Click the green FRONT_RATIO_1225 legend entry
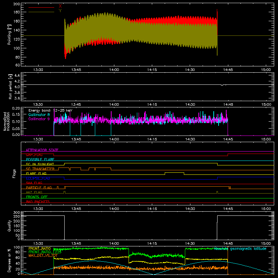Viewport: 278px width, 278px height. [45, 252]
